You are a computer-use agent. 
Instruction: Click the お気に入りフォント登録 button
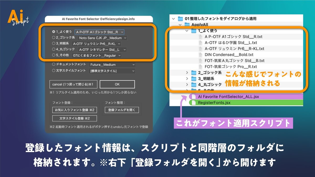pos(74,110)
